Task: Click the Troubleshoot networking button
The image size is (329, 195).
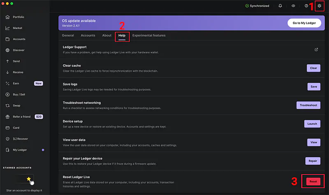Action: [308, 105]
